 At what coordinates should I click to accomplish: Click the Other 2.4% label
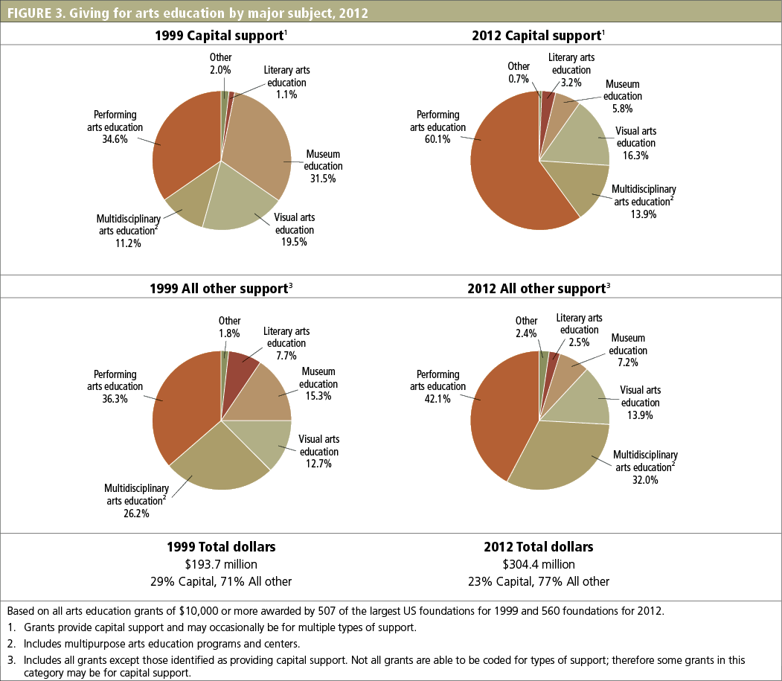click(526, 327)
